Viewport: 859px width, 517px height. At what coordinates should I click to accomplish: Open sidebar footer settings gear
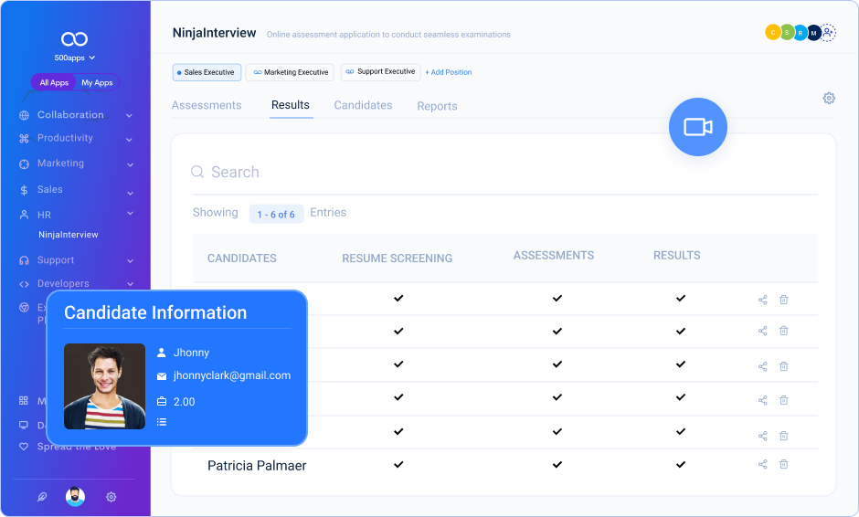[x=111, y=497]
